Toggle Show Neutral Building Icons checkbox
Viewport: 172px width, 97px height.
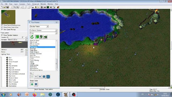[x=2, y=25]
